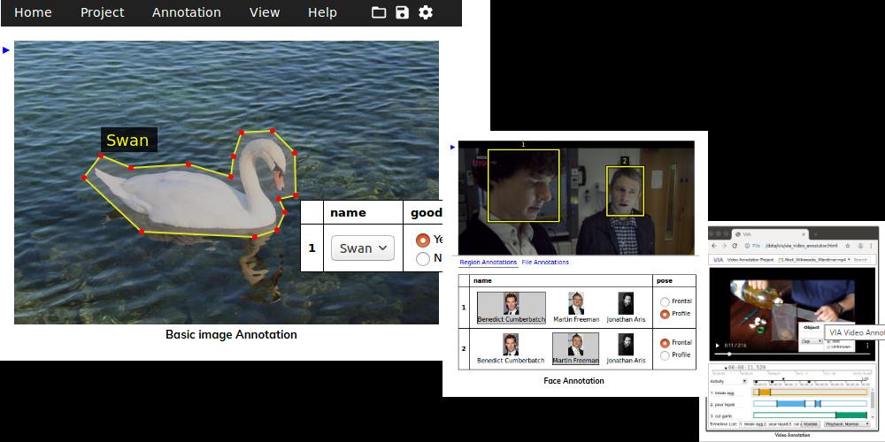Viewport: 885px width, 442px height.
Task: Open settings via the gear icon
Action: click(x=426, y=12)
